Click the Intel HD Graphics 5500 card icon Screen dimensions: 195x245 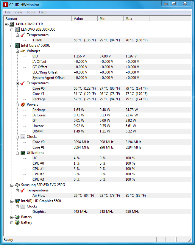click(x=17, y=201)
